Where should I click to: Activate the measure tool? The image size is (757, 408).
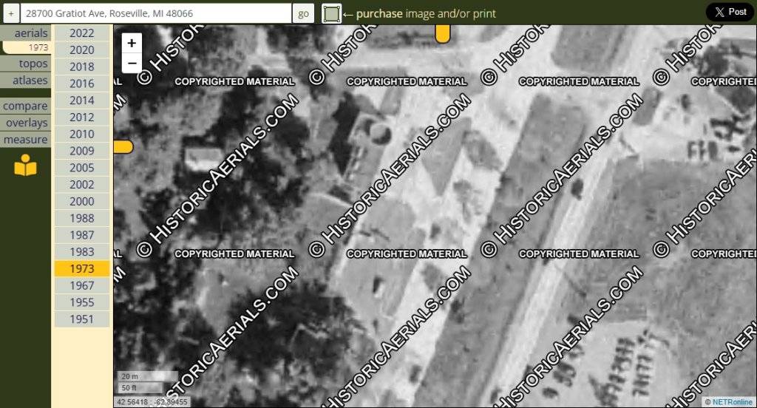26,140
